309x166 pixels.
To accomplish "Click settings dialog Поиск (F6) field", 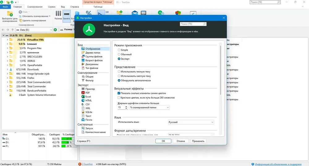I will pyautogui.click(x=193, y=24).
